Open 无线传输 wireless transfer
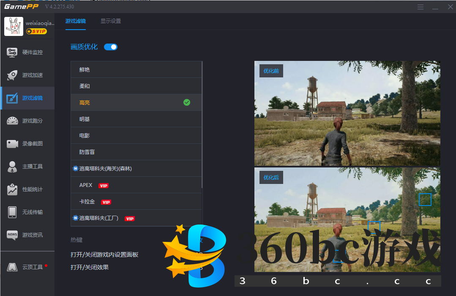This screenshot has width=456, height=296. 27,212
